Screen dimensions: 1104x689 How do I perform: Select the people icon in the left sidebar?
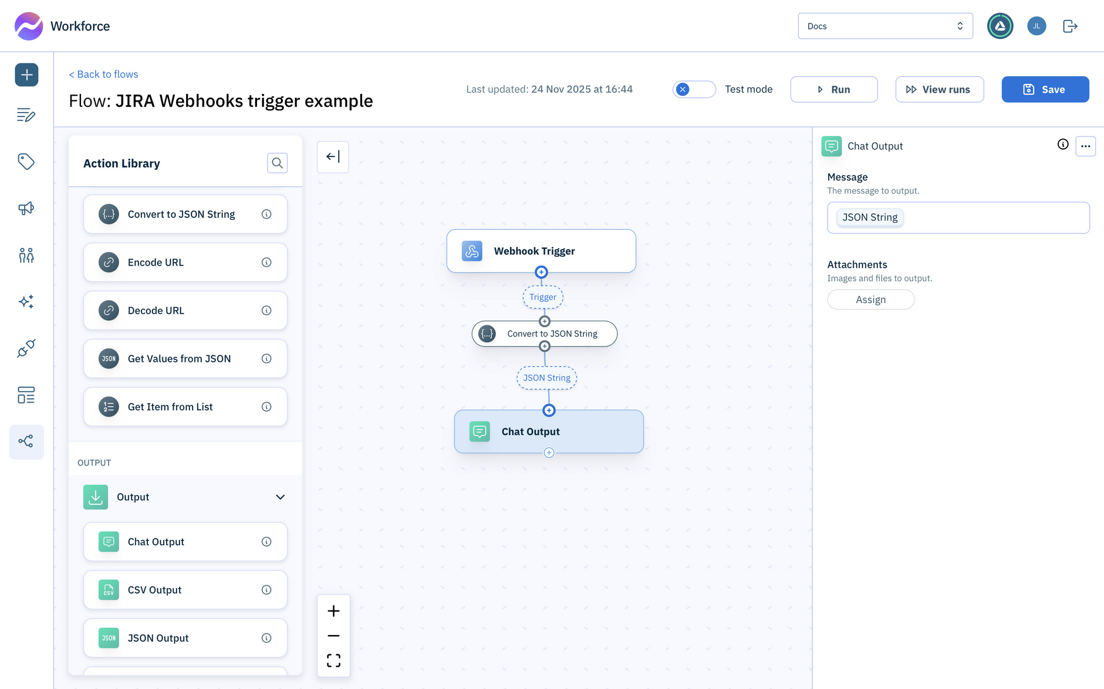tap(26, 255)
